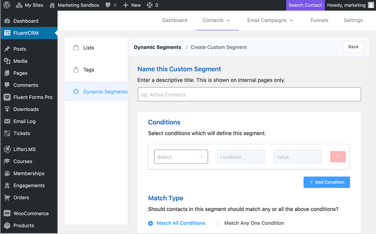Viewport: 376px width, 234px height.
Task: Click the Media sidebar icon
Action: [7, 61]
